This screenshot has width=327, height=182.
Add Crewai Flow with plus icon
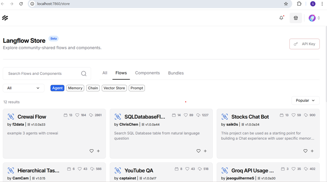point(98,151)
